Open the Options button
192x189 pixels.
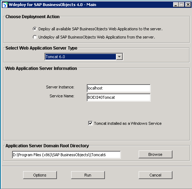(x=40, y=175)
